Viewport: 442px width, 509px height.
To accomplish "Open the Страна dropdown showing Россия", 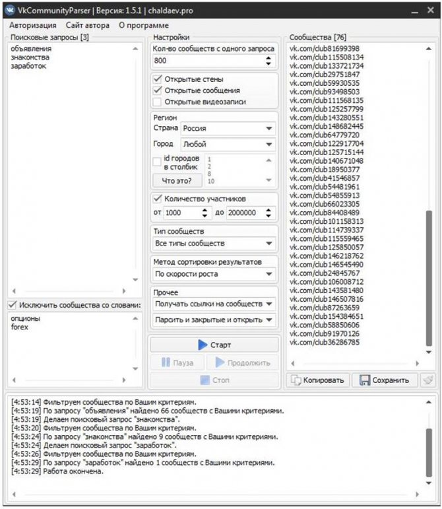I will pos(228,128).
